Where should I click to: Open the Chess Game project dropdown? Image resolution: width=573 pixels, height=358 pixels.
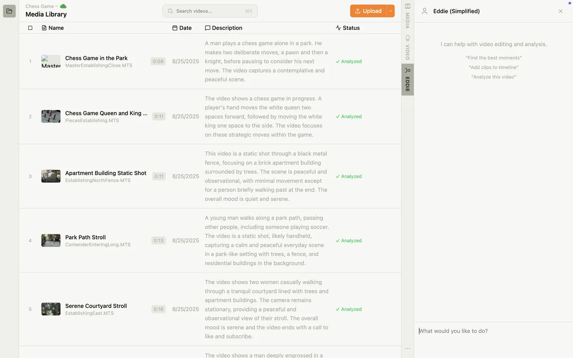tap(42, 6)
